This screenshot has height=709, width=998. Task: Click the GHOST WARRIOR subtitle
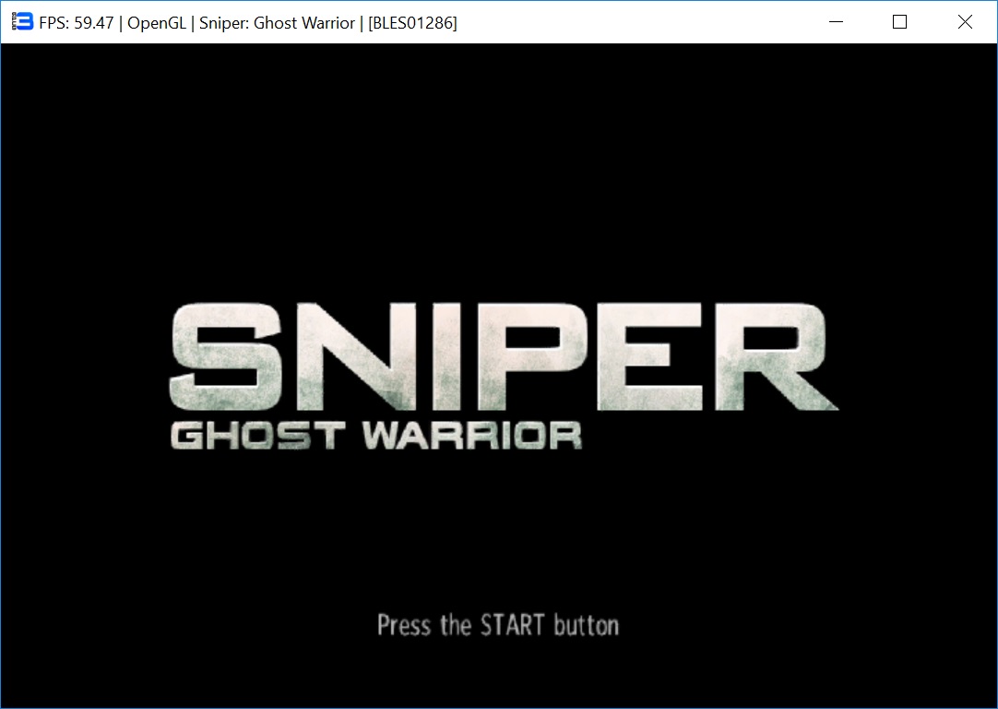[x=375, y=436]
